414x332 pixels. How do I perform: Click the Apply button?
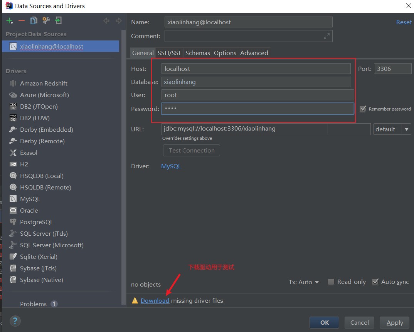[x=395, y=322]
